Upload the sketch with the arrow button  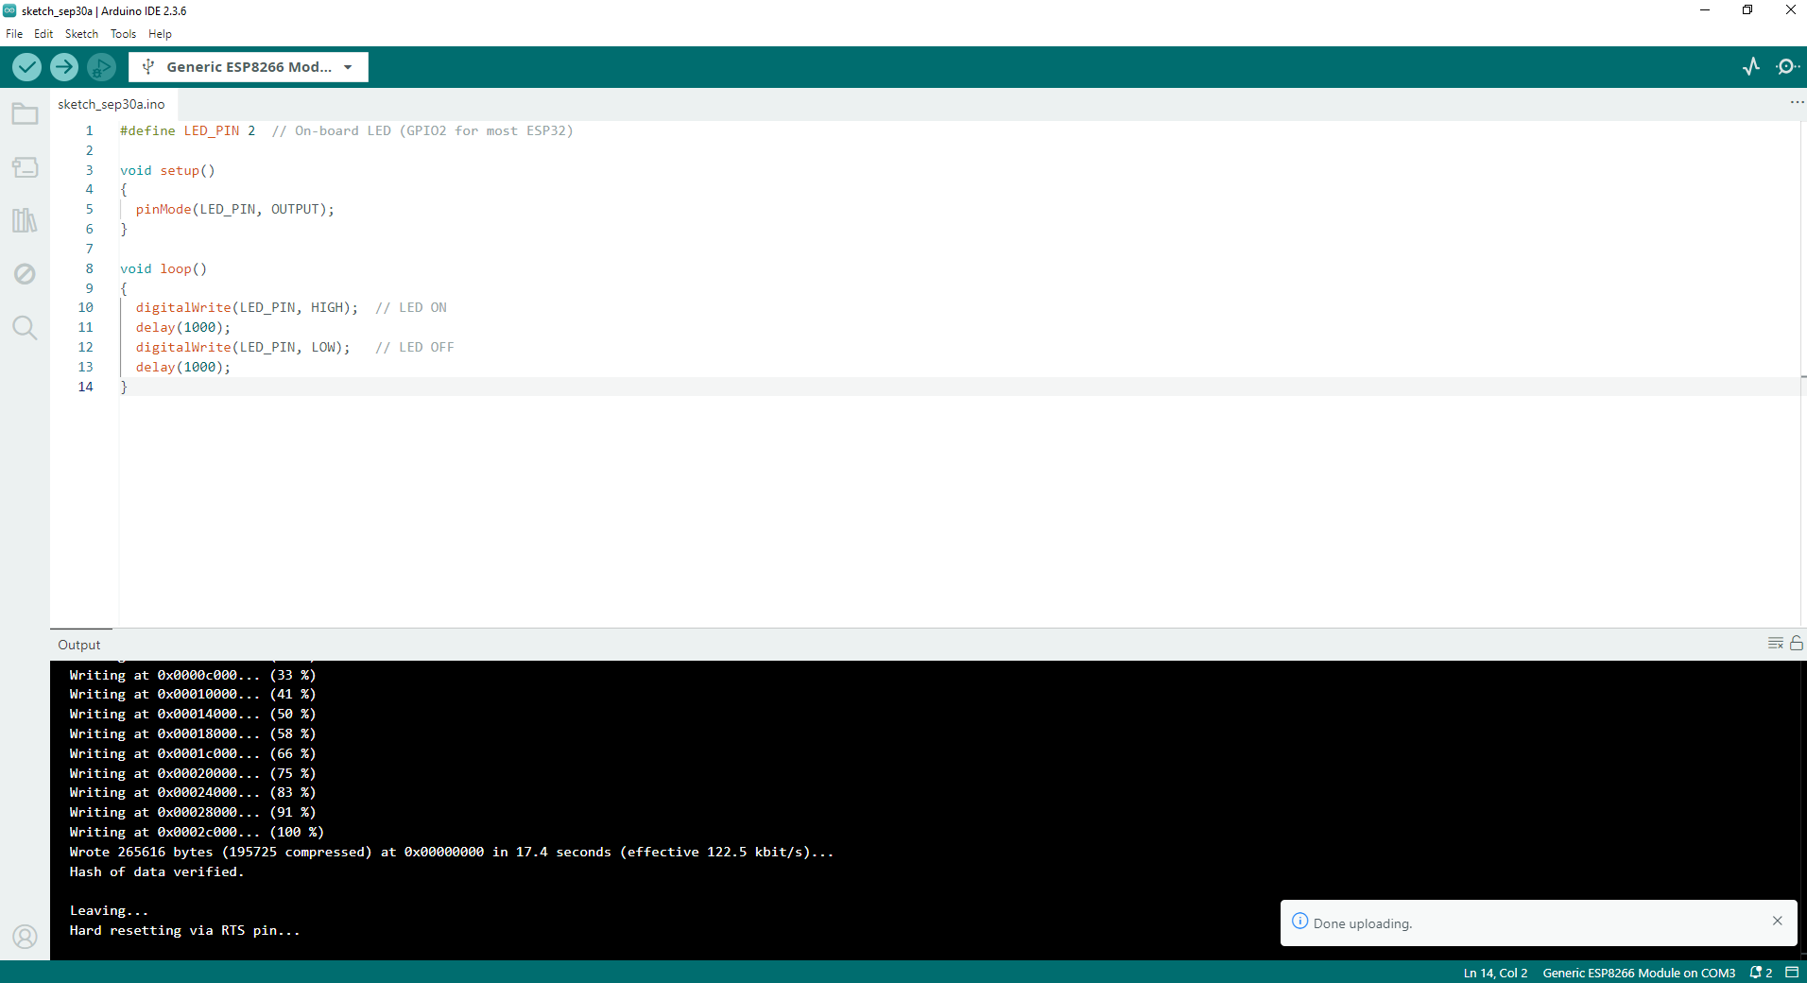[64, 67]
